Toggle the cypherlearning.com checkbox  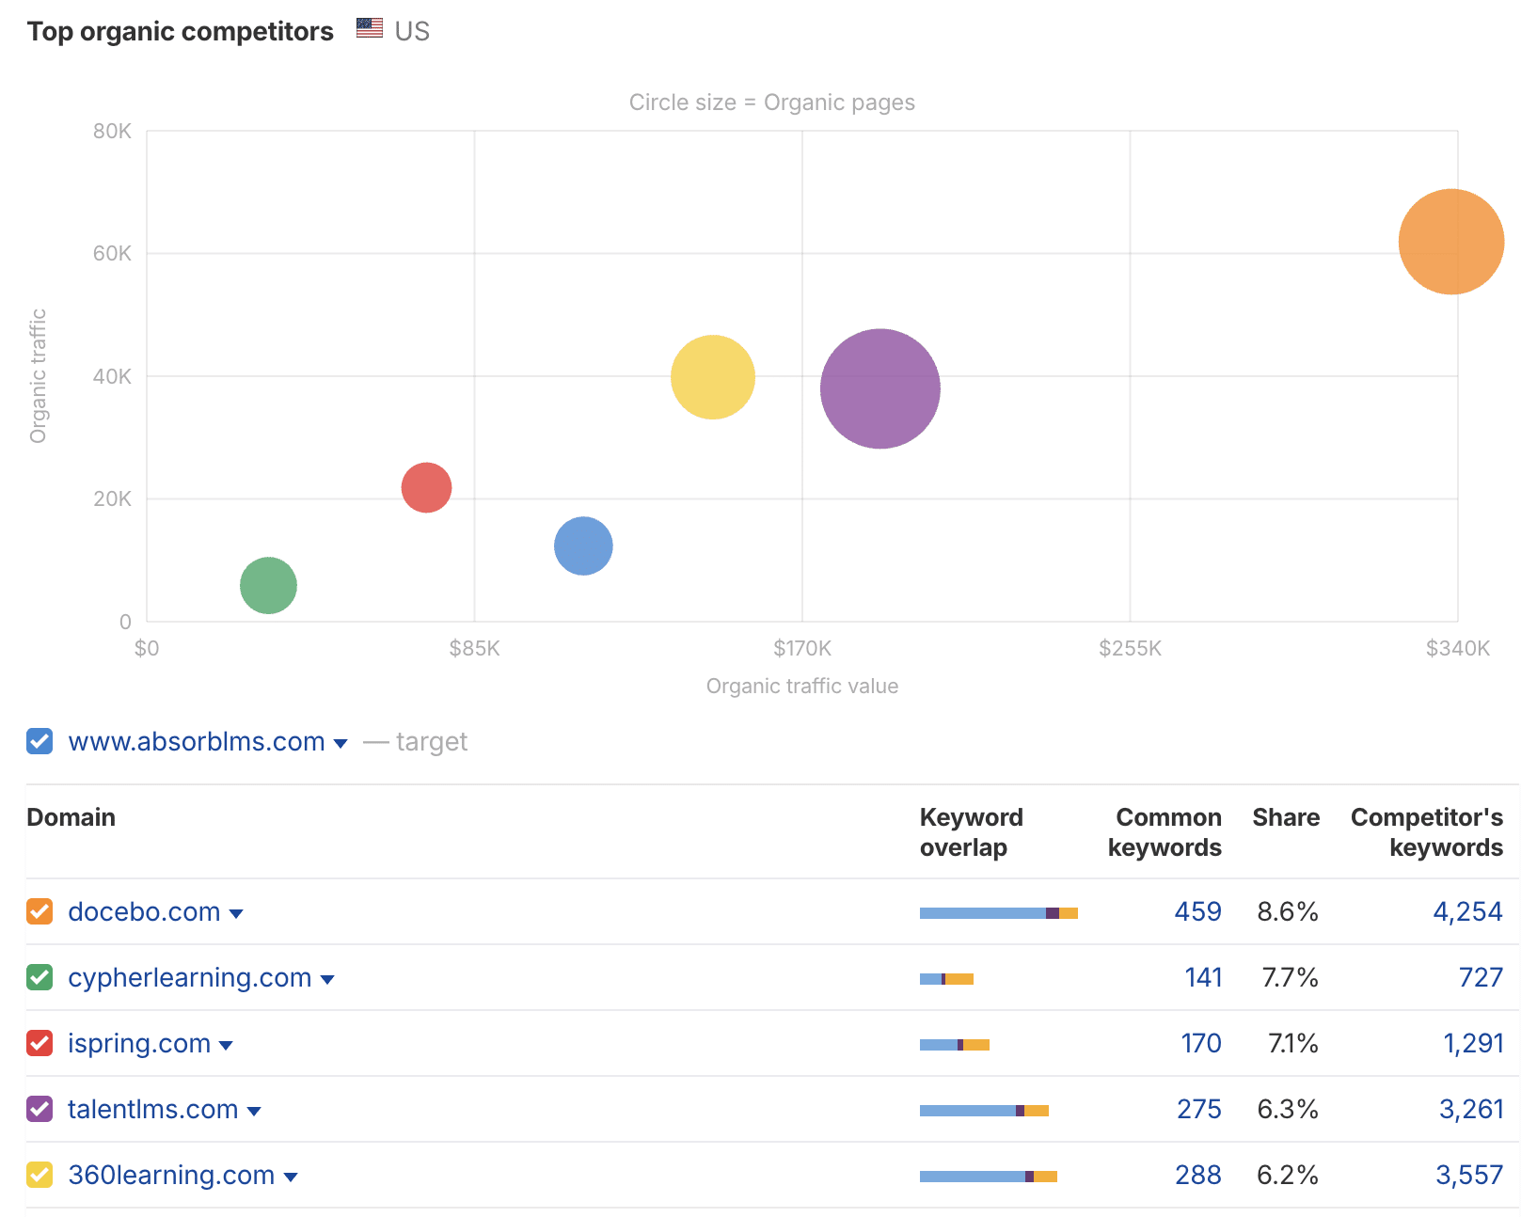click(x=40, y=977)
